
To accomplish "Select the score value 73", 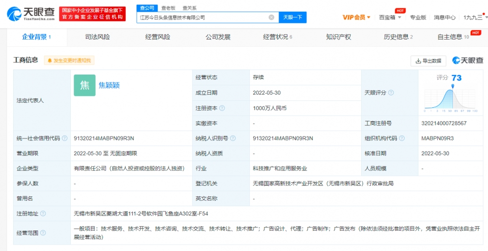I will pyautogui.click(x=457, y=77).
